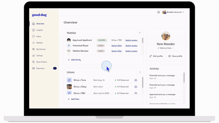Click the Activity panel scrollbar
Image resolution: width=219 pixels, height=123 pixels.
click(184, 78)
